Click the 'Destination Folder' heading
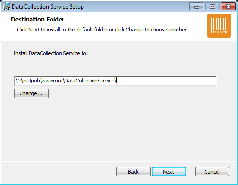Image resolution: width=238 pixels, height=185 pixels. 38,20
